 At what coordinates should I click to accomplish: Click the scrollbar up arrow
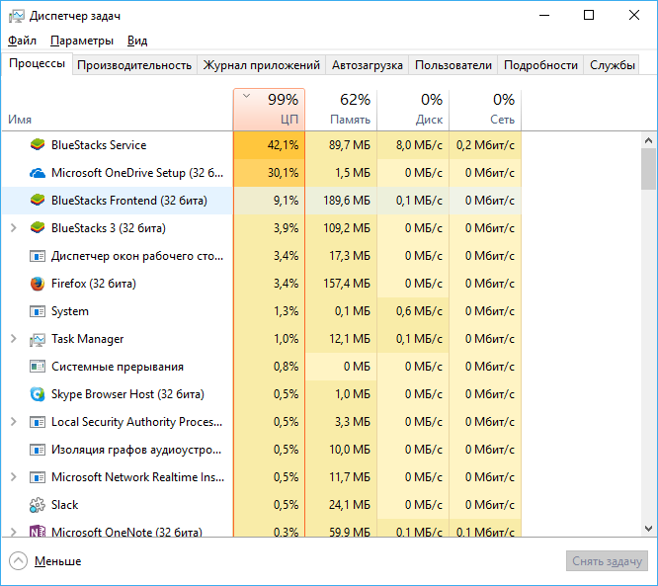[648, 140]
